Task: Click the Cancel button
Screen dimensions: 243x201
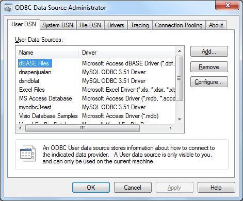Action: (x=133, y=188)
